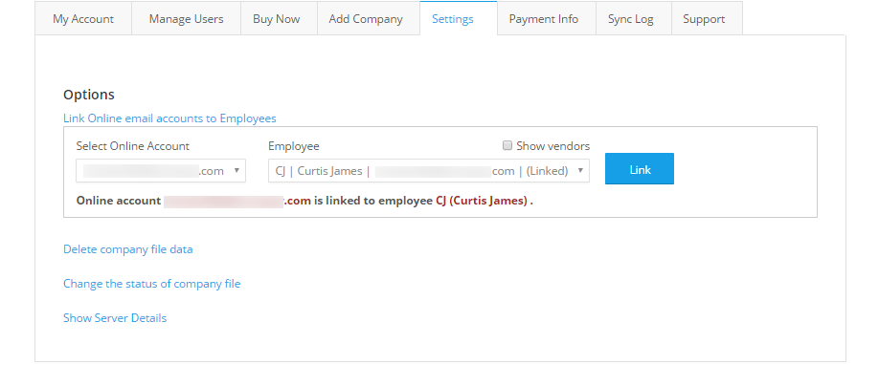Go to the Add Company tab

point(366,18)
